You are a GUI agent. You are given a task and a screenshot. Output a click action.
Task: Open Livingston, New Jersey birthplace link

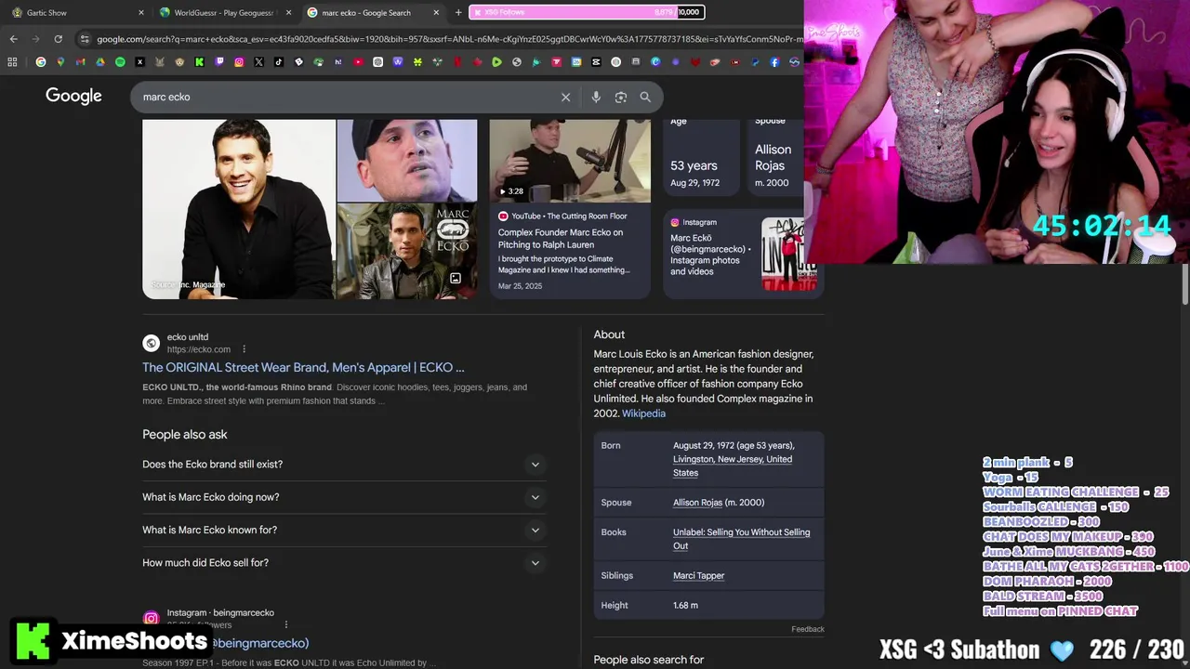tap(733, 466)
